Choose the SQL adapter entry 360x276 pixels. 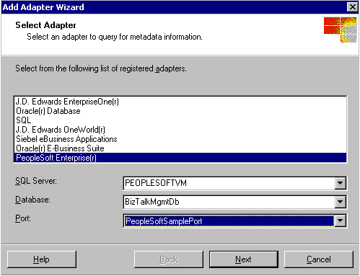tap(180, 120)
